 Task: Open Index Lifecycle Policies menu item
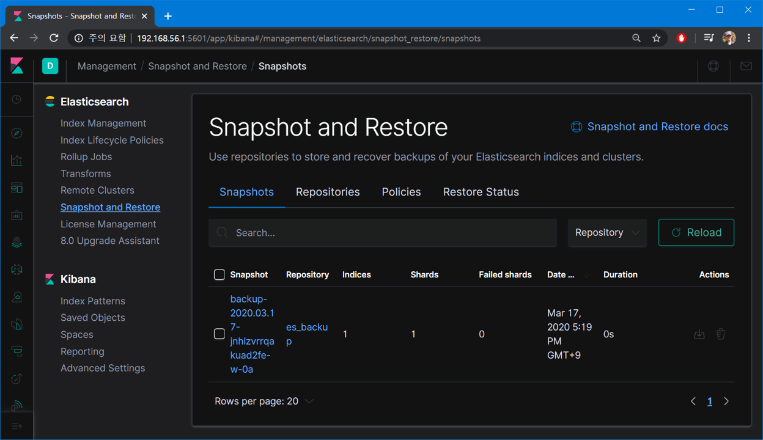(112, 140)
